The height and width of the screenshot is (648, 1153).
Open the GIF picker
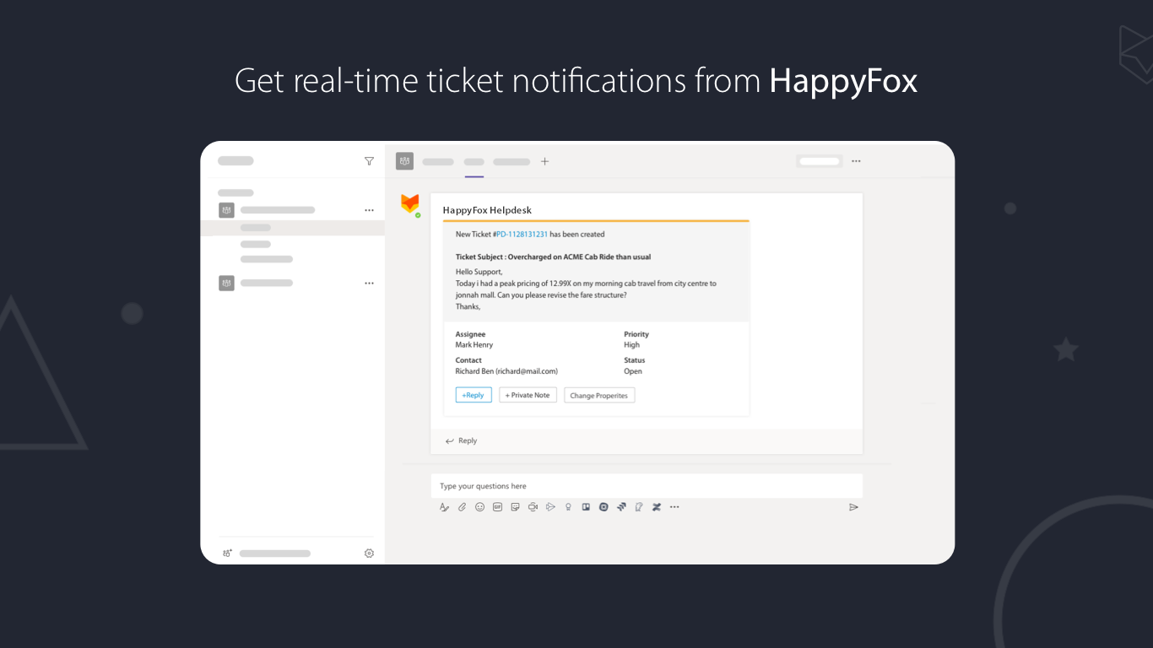click(x=497, y=507)
